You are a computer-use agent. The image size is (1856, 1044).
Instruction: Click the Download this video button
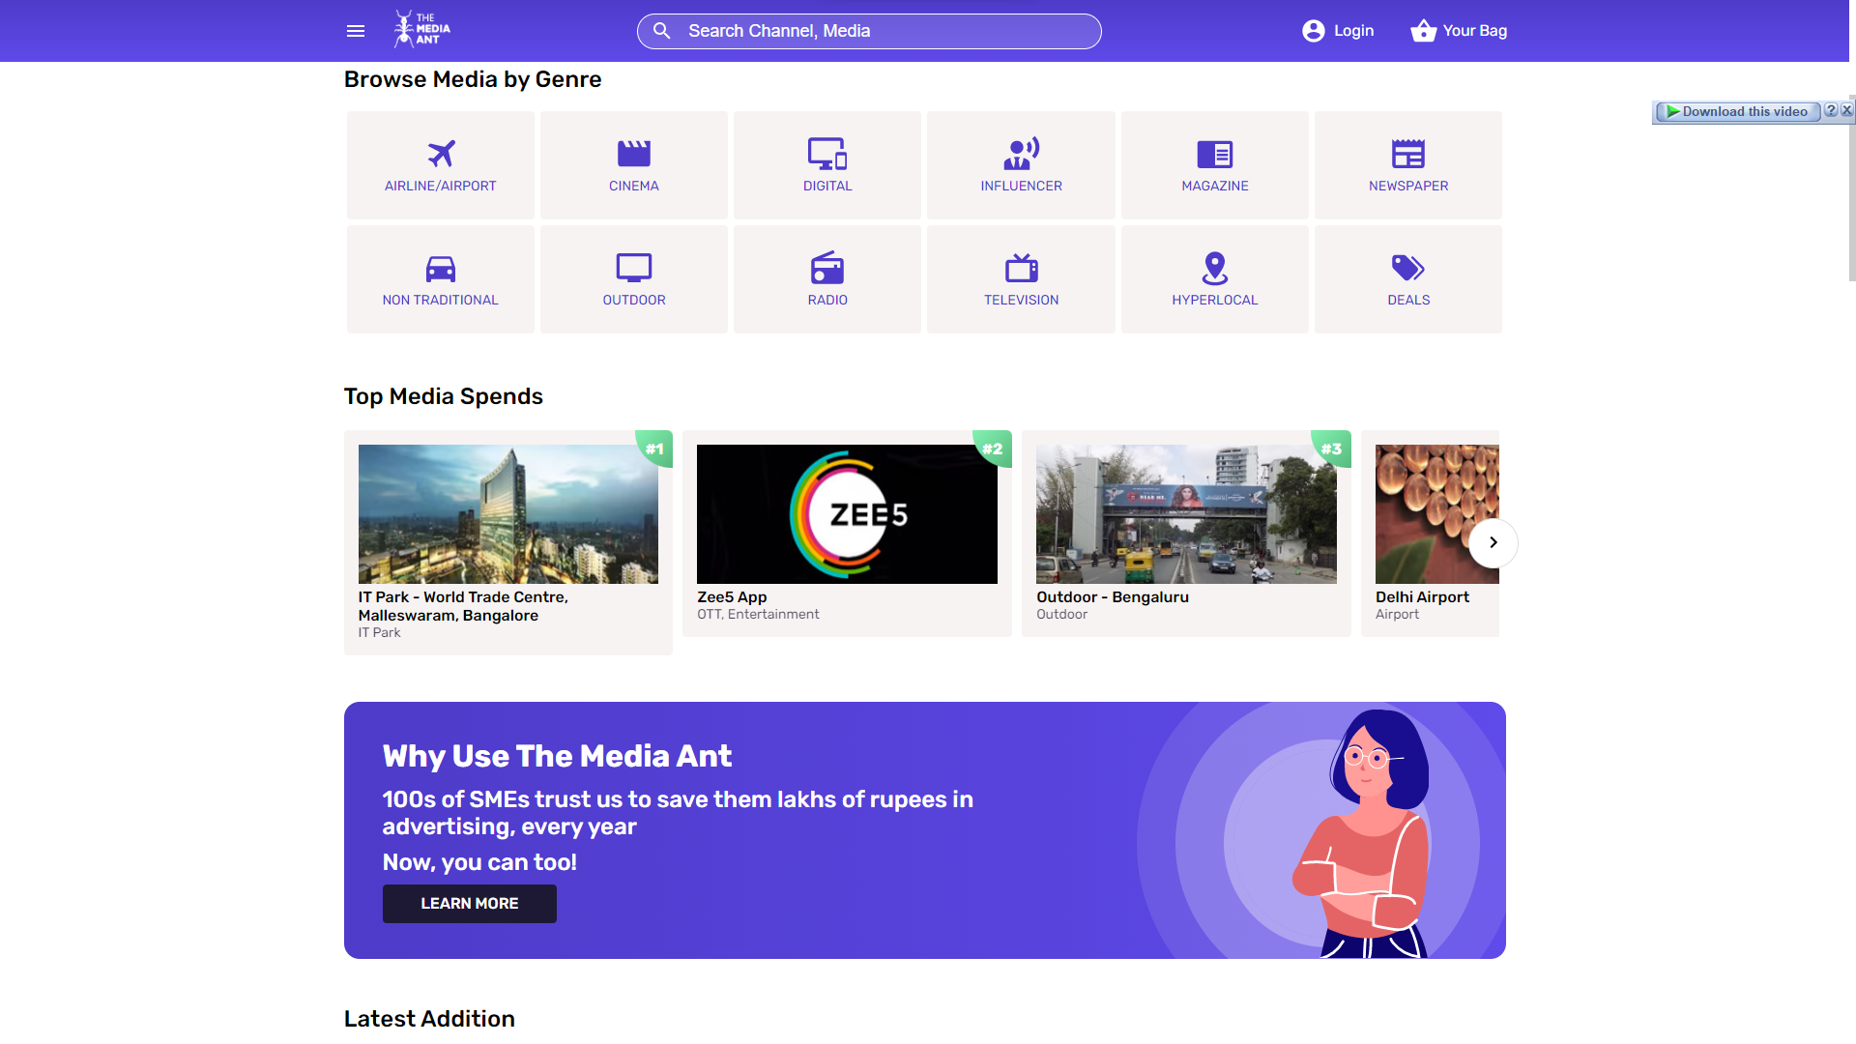coord(1736,112)
